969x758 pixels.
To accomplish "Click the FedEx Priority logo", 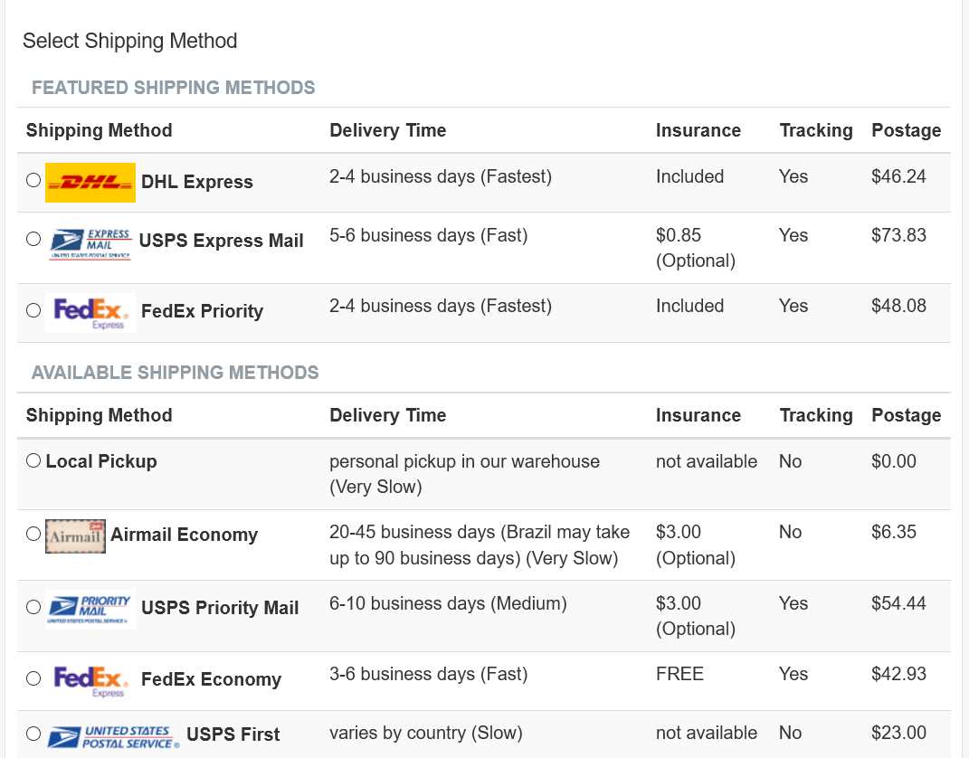I will pyautogui.click(x=90, y=313).
